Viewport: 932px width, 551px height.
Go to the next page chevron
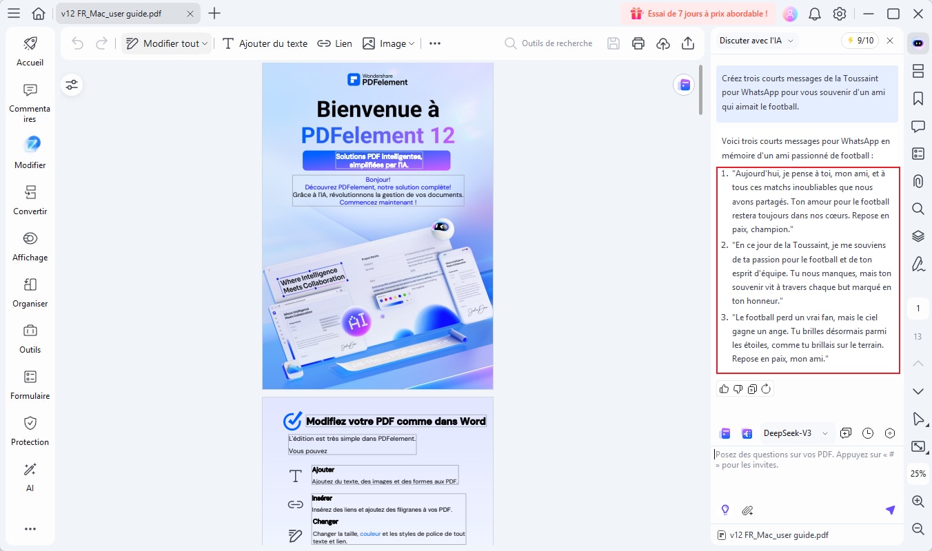(918, 391)
